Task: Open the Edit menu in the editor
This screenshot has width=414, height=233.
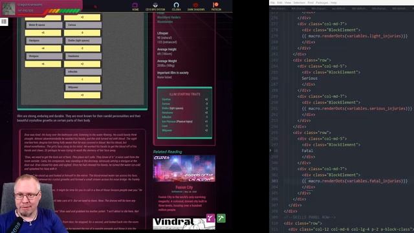Action: pos(280,3)
